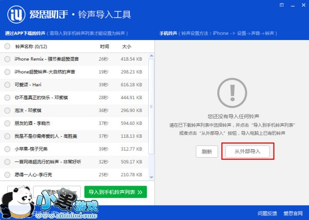Close the 铃声导入工具 window
Image resolution: width=309 pixels, height=220 pixels.
tap(303, 5)
